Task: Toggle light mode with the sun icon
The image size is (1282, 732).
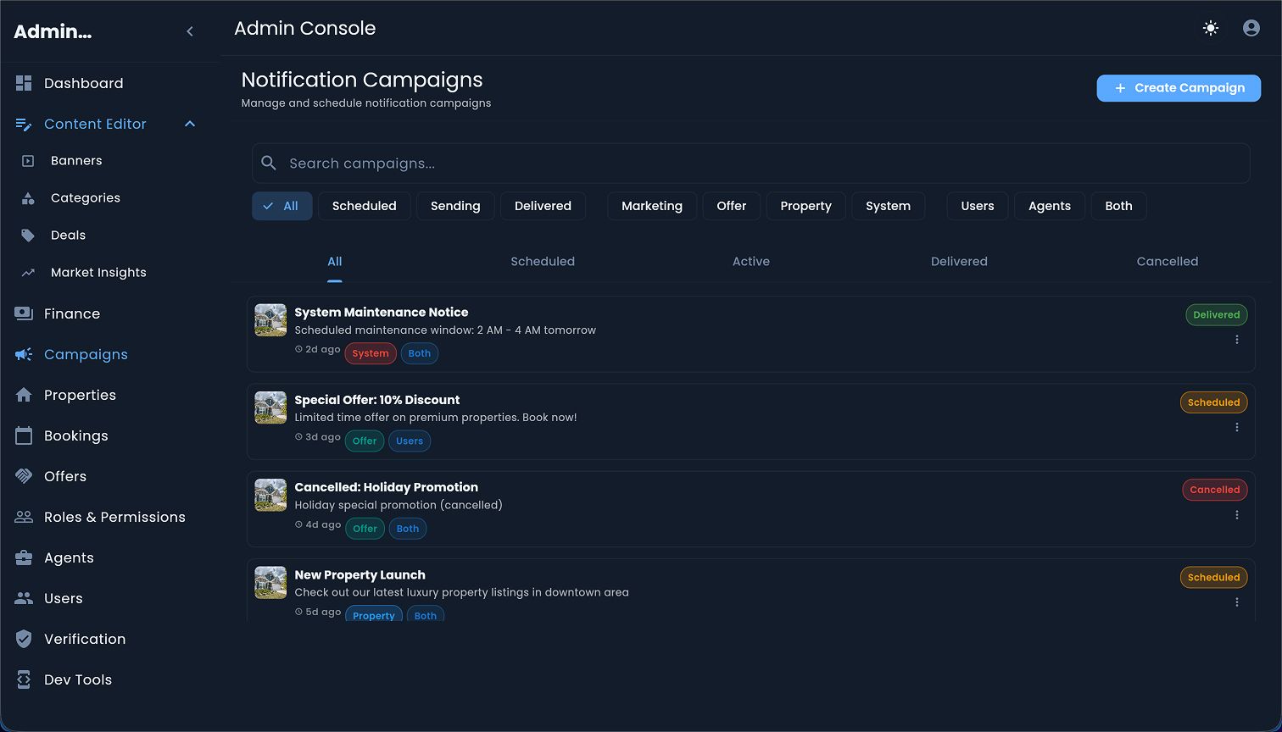Action: [x=1211, y=28]
